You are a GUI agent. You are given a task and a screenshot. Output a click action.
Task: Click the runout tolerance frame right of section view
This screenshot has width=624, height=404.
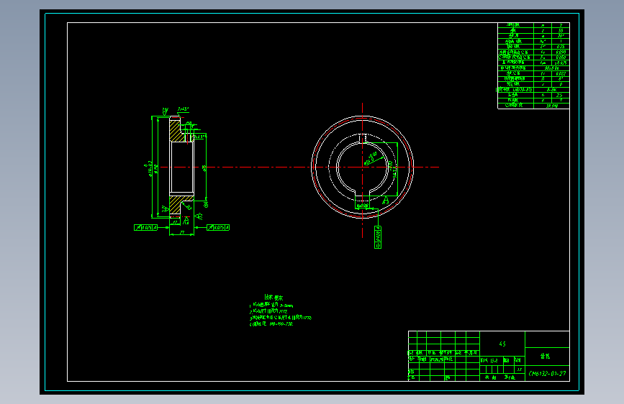(x=217, y=227)
